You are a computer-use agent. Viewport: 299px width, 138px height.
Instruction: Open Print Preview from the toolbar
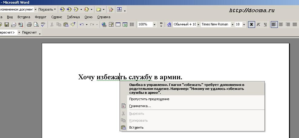[x=36, y=25]
